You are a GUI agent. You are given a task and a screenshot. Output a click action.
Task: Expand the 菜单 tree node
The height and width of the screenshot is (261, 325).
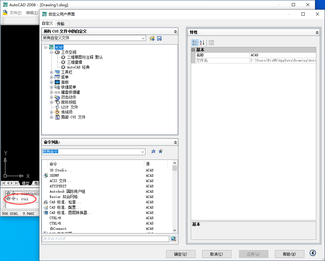51,77
